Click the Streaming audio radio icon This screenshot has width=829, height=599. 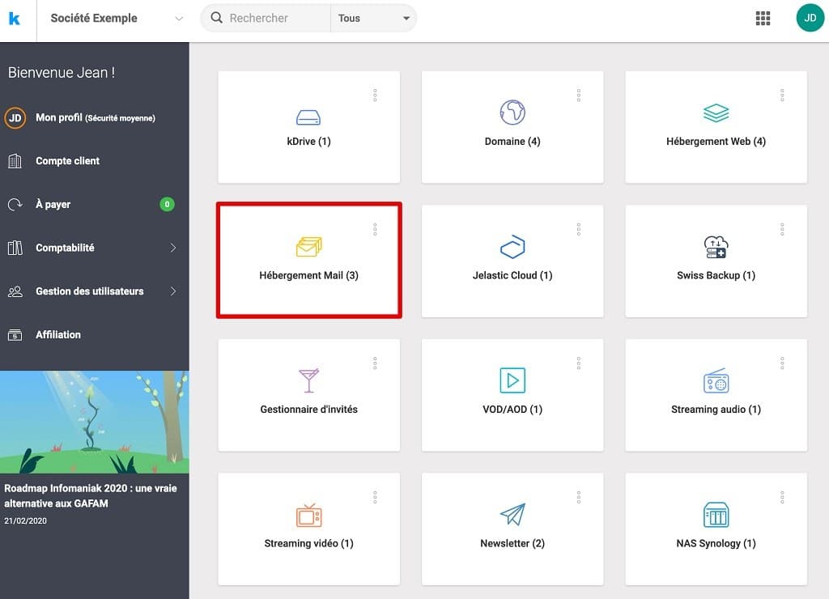coord(716,381)
